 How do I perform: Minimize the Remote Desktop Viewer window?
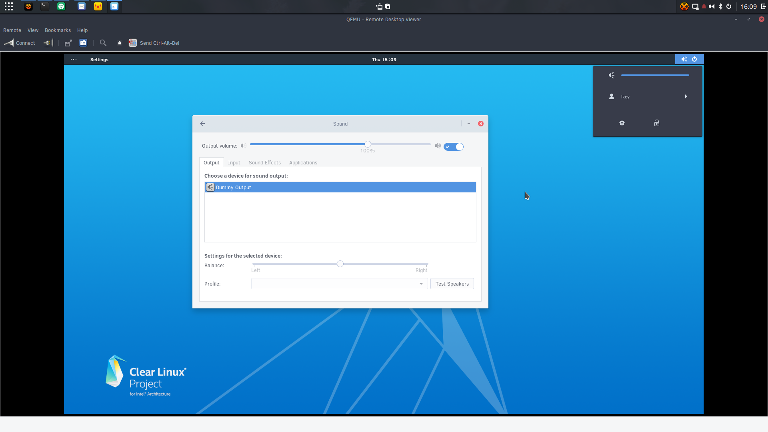[736, 19]
